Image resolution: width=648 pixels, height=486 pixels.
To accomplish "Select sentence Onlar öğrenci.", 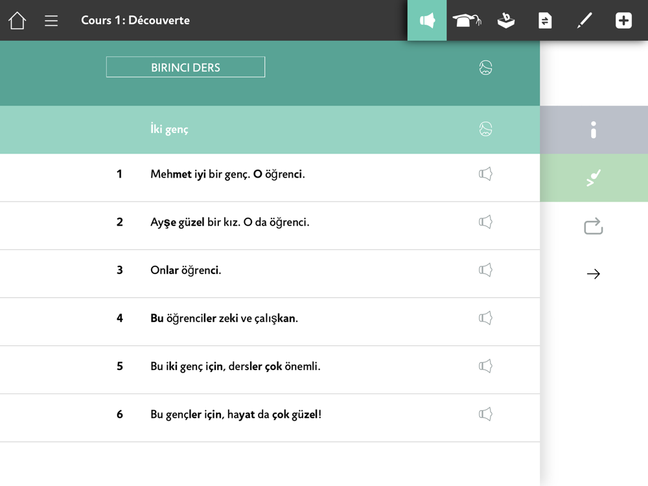I will pos(185,270).
